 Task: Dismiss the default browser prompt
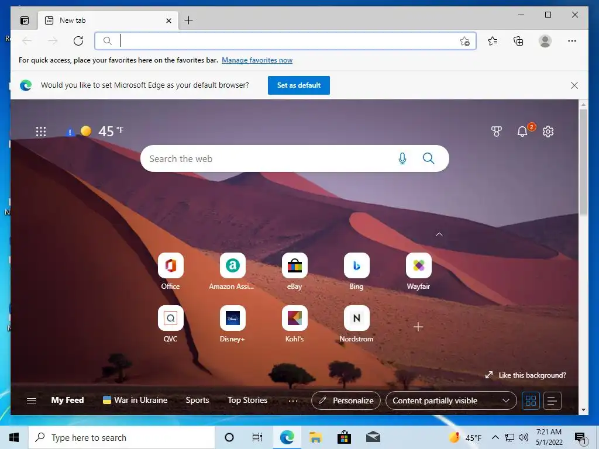pyautogui.click(x=574, y=85)
